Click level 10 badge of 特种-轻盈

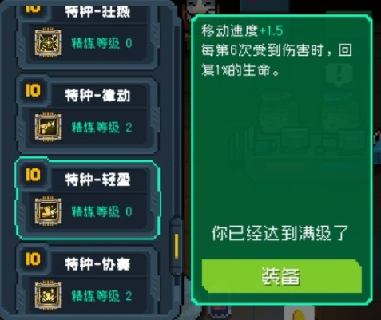point(33,175)
